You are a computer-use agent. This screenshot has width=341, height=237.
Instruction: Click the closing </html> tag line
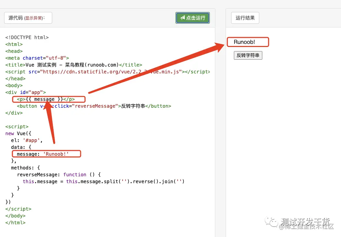[x=15, y=223]
